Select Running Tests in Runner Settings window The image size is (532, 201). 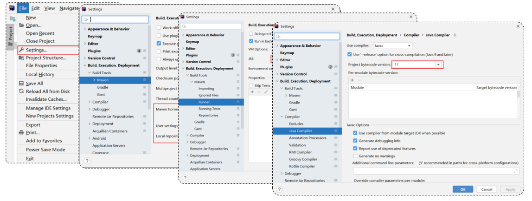(x=209, y=109)
